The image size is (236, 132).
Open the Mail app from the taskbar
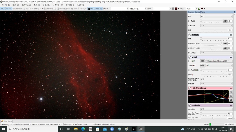tap(105, 129)
